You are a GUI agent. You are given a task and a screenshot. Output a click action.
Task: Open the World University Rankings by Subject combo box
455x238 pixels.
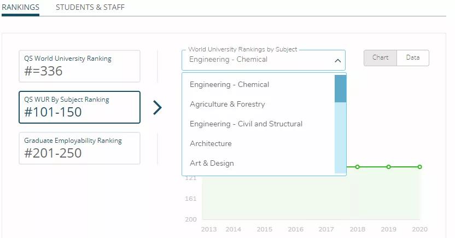tap(264, 60)
